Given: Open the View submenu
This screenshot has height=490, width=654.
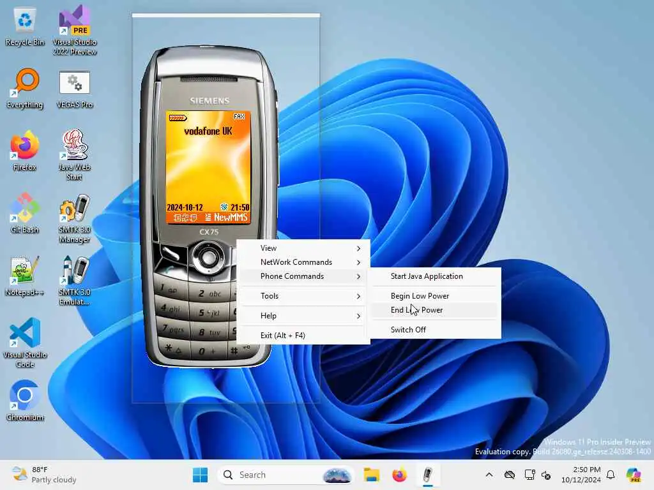Looking at the screenshot, I should [303, 248].
